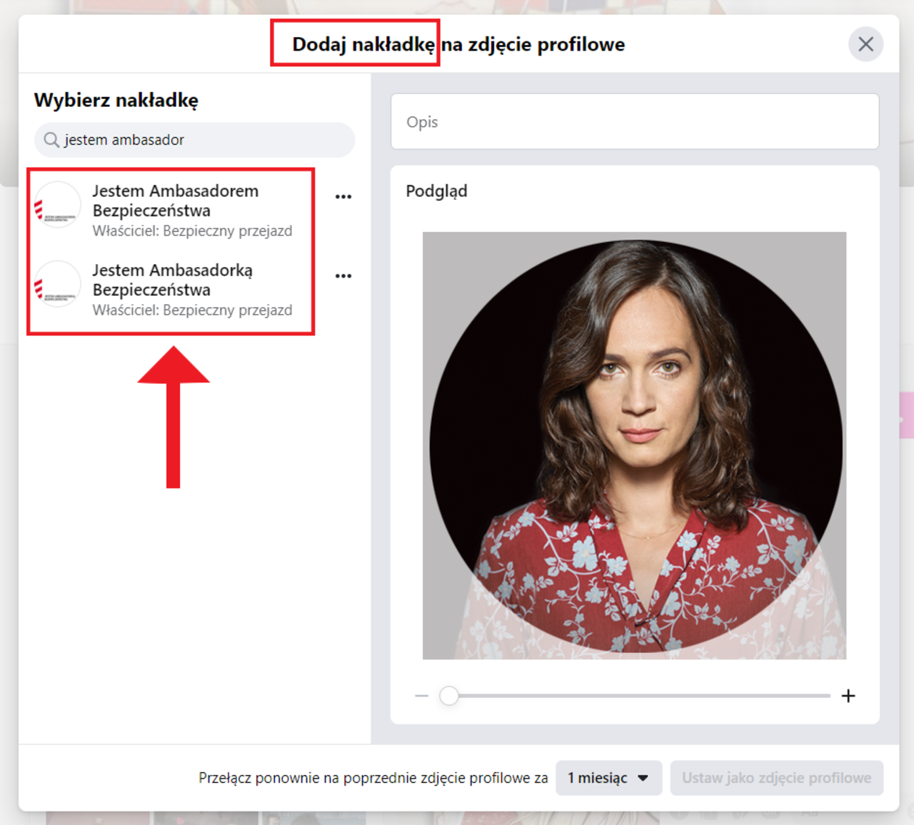Viewport: 914px width, 825px height.
Task: Click the Opis description field
Action: click(635, 121)
